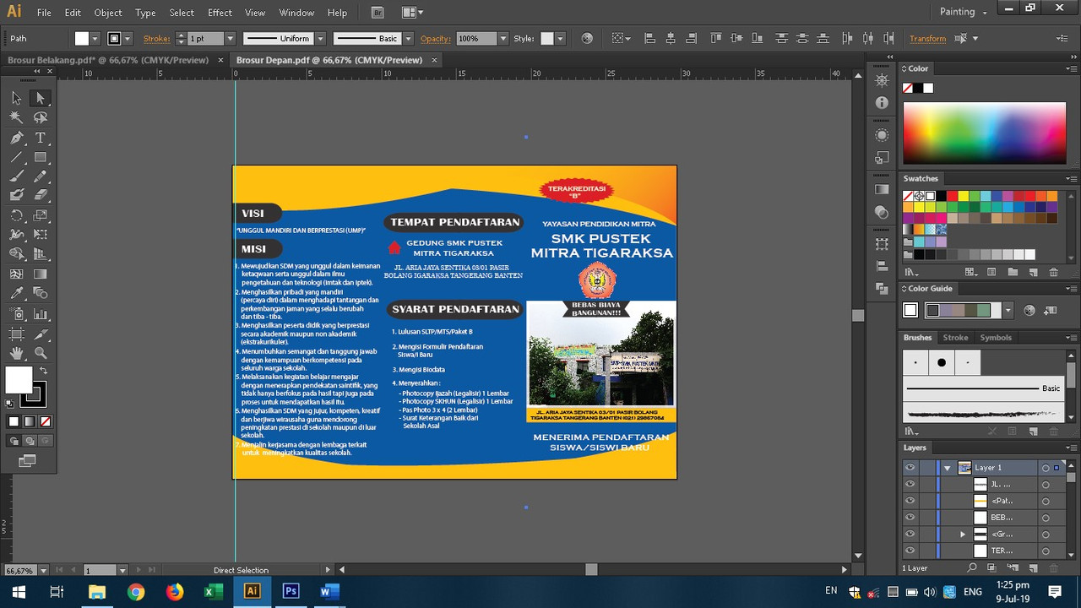1081x608 pixels.
Task: Open Photoshop from the Windows taskbar
Action: pyautogui.click(x=291, y=592)
